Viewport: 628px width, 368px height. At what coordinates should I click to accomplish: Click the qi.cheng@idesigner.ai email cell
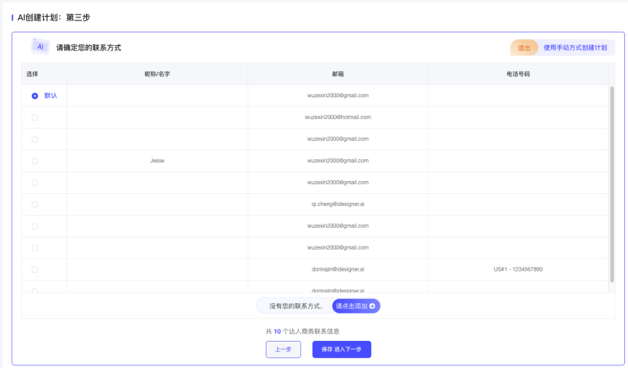(337, 204)
